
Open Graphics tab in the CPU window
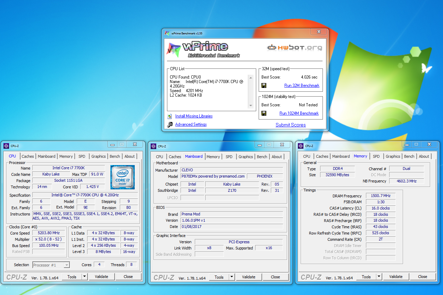point(99,156)
